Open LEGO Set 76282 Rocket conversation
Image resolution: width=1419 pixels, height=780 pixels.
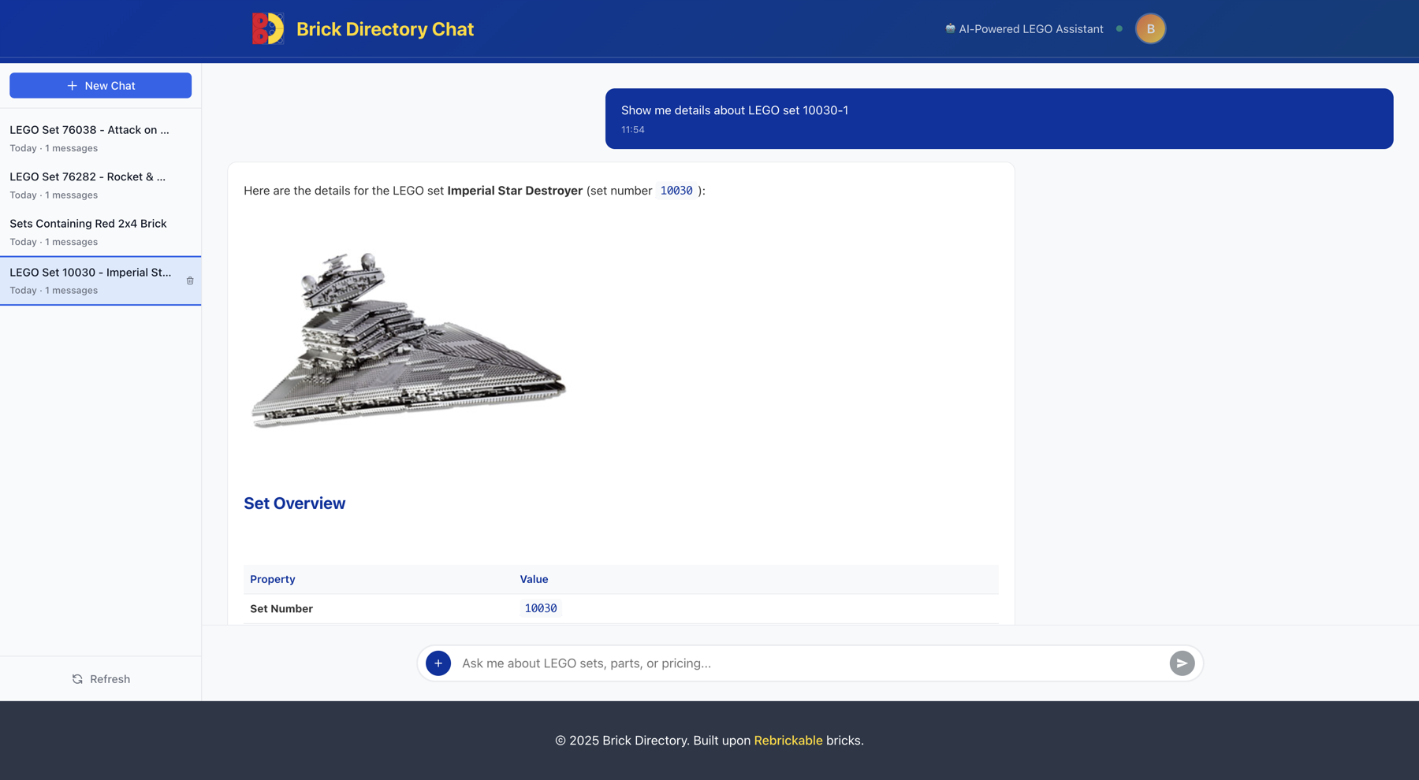[x=88, y=185]
